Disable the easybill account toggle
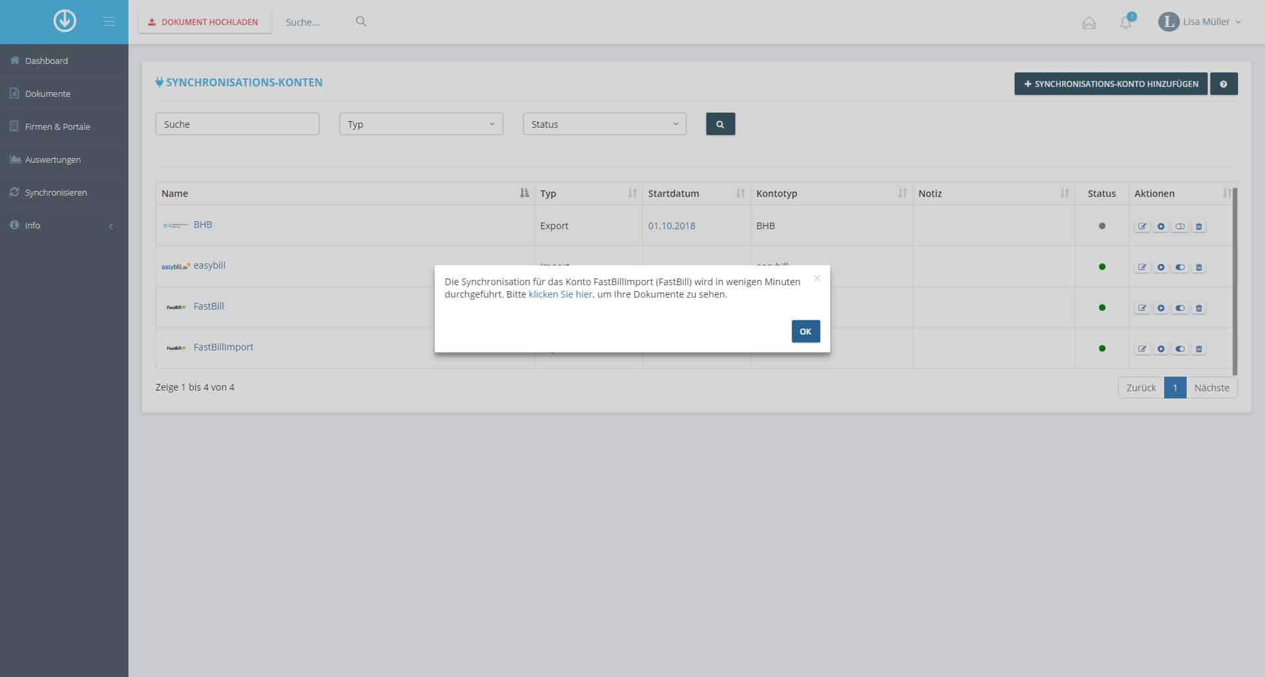 coord(1180,267)
